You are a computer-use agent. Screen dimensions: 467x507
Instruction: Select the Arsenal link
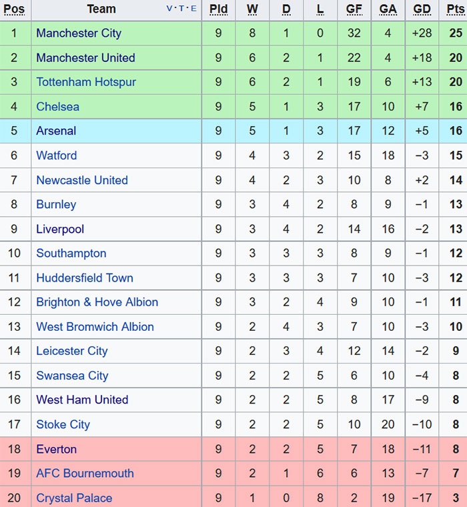click(x=56, y=131)
